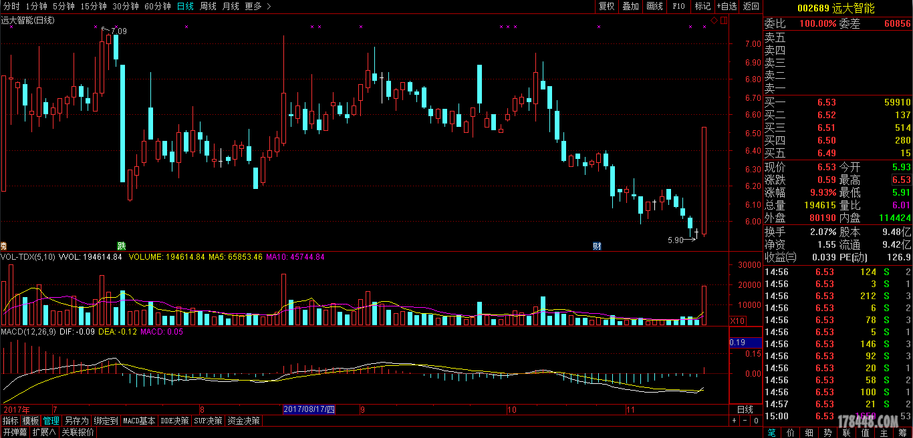Zoom out chart with the − button
Screen dimensions: 913x438
point(745,421)
